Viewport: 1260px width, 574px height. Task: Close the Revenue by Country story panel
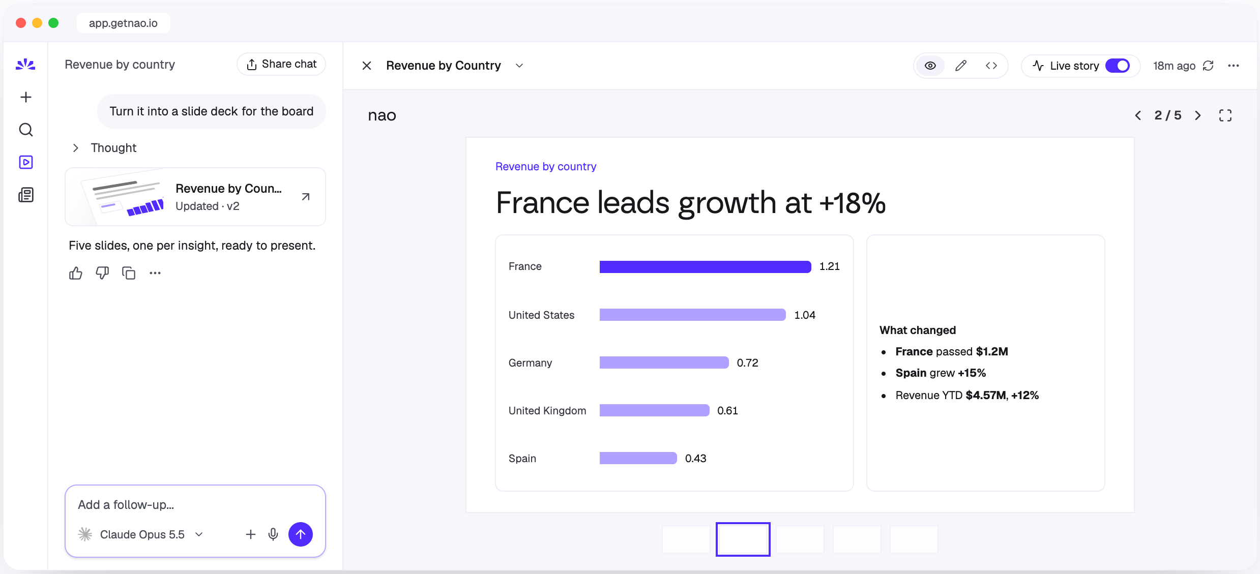click(367, 66)
